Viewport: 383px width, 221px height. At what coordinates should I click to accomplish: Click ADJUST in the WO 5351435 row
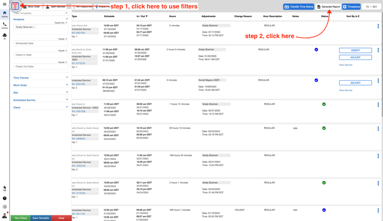pyautogui.click(x=356, y=82)
